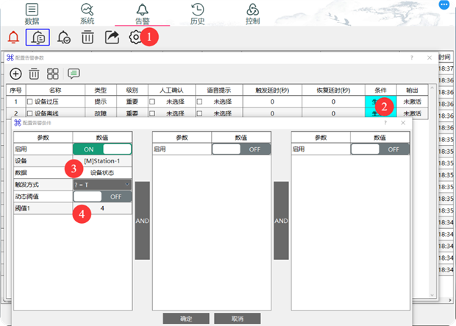Click the green message bubble icon
456x326 pixels.
74,74
